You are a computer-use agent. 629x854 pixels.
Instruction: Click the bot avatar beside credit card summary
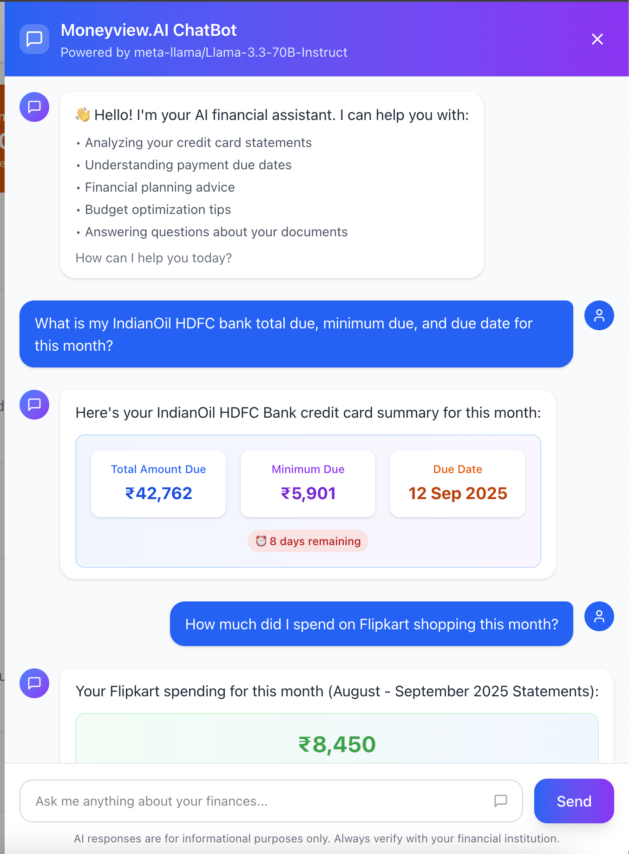(34, 405)
